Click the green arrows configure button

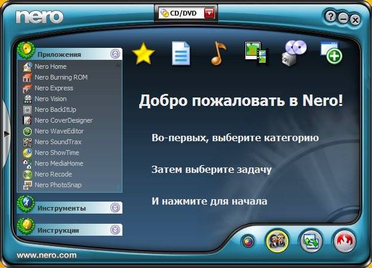(311, 241)
